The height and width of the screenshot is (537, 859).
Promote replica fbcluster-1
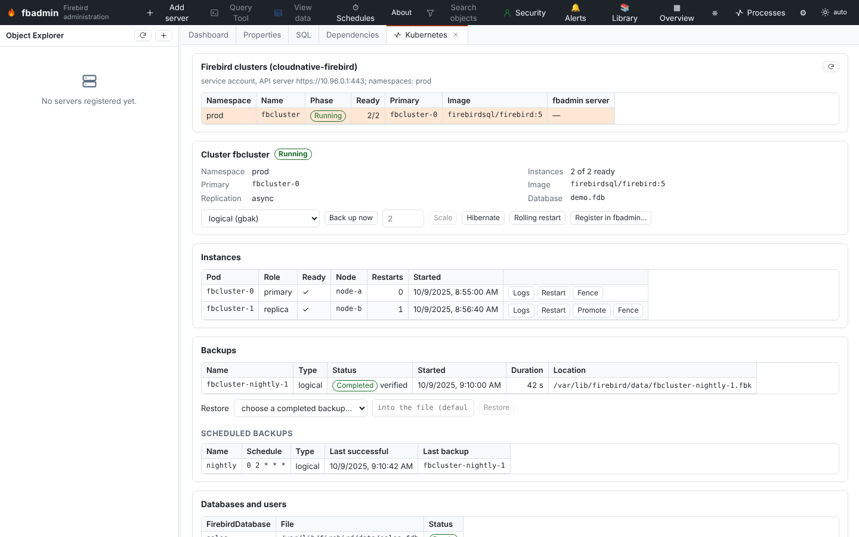point(592,310)
